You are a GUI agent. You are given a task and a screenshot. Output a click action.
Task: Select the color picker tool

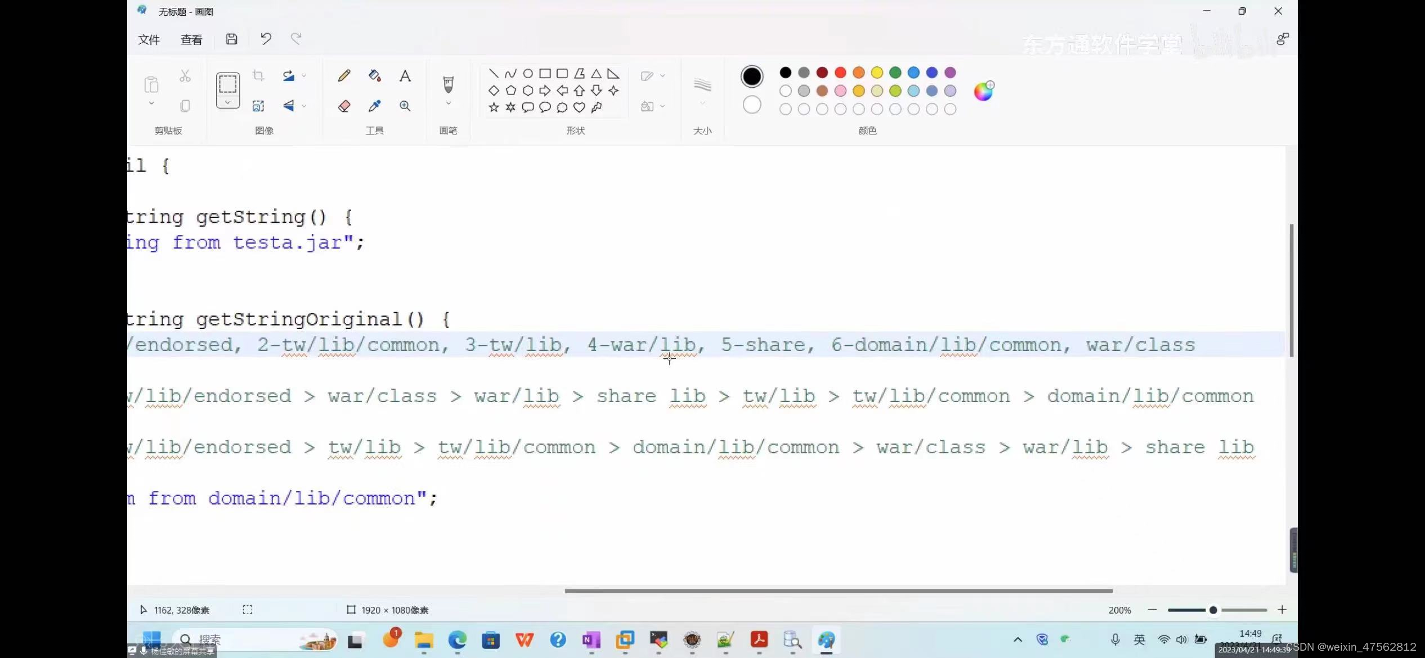374,105
